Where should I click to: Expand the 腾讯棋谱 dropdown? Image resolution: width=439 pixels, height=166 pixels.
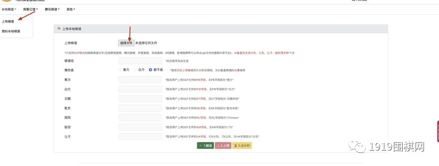tap(52, 9)
